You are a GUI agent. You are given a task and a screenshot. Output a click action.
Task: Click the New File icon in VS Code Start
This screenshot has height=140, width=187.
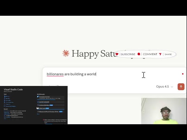tap(5, 96)
